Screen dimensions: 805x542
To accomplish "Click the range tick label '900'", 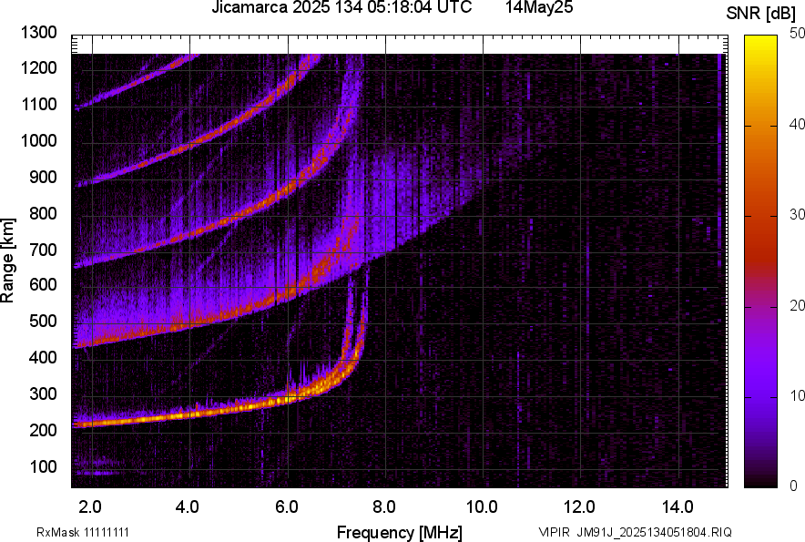I will pos(43,178).
